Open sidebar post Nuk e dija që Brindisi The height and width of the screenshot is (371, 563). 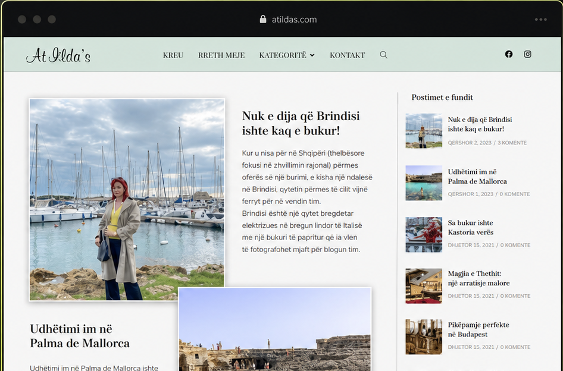click(x=480, y=124)
